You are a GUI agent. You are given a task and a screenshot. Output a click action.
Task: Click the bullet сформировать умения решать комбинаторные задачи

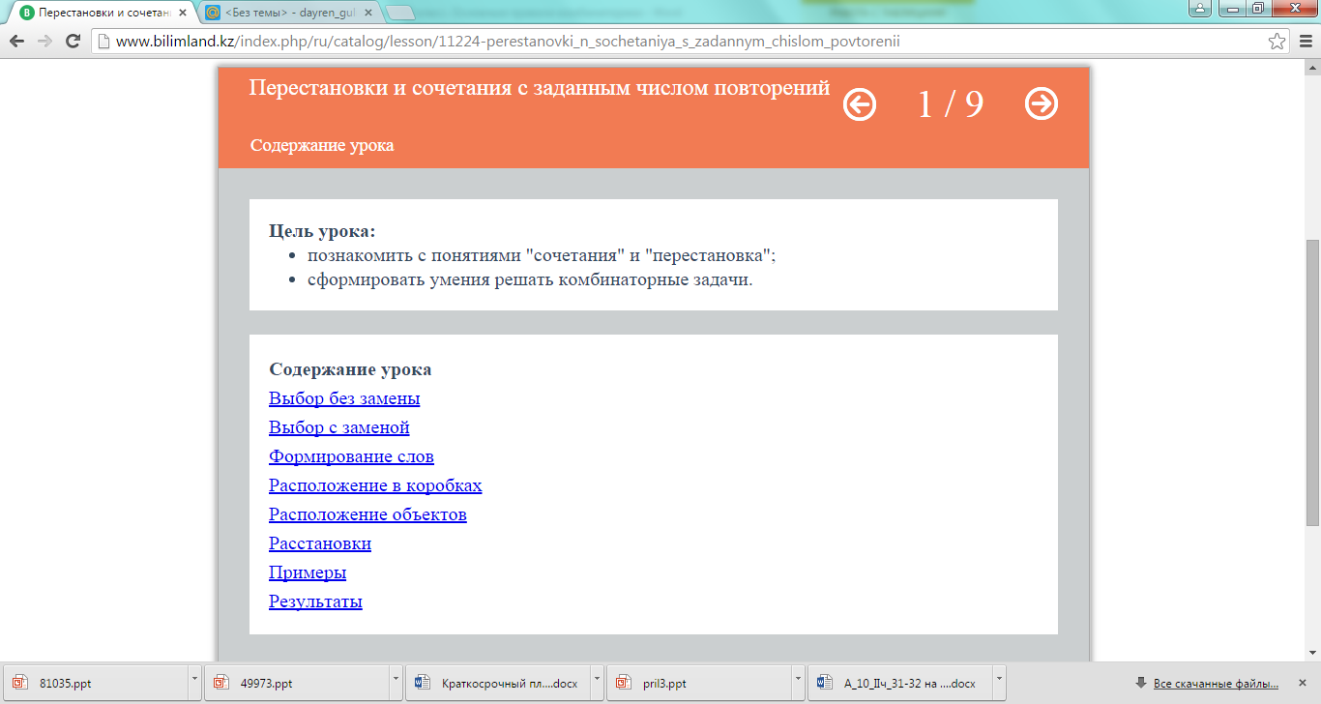pos(530,280)
